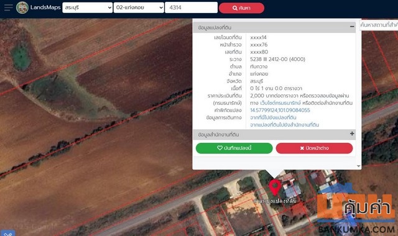Open the hamburger menu icon
The height and width of the screenshot is (236, 398).
[8, 7]
